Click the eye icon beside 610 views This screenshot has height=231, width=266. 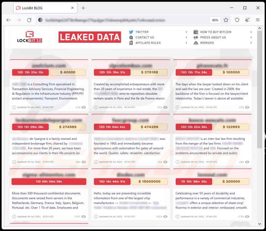[x=84, y=107]
